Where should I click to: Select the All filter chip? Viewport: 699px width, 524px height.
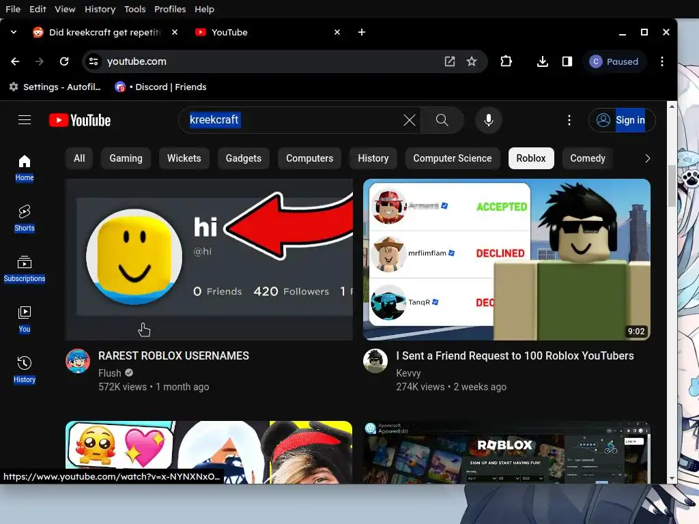pyautogui.click(x=79, y=158)
